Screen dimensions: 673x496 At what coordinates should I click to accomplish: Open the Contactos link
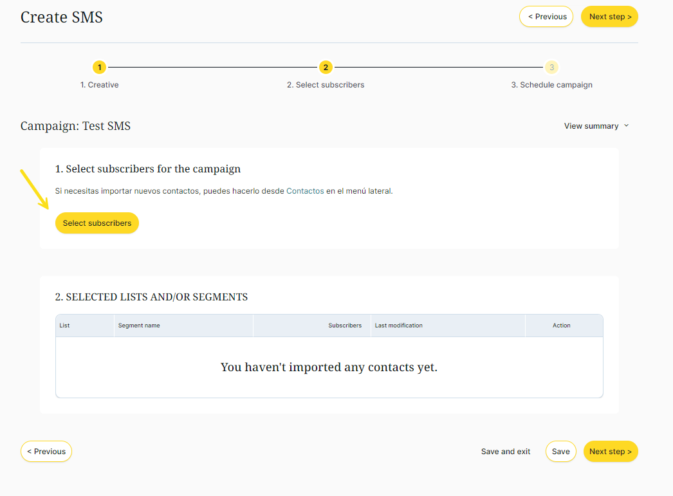pos(305,191)
